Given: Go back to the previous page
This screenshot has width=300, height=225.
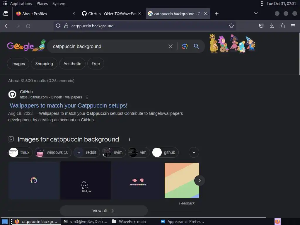Looking at the screenshot, I should 7,26.
